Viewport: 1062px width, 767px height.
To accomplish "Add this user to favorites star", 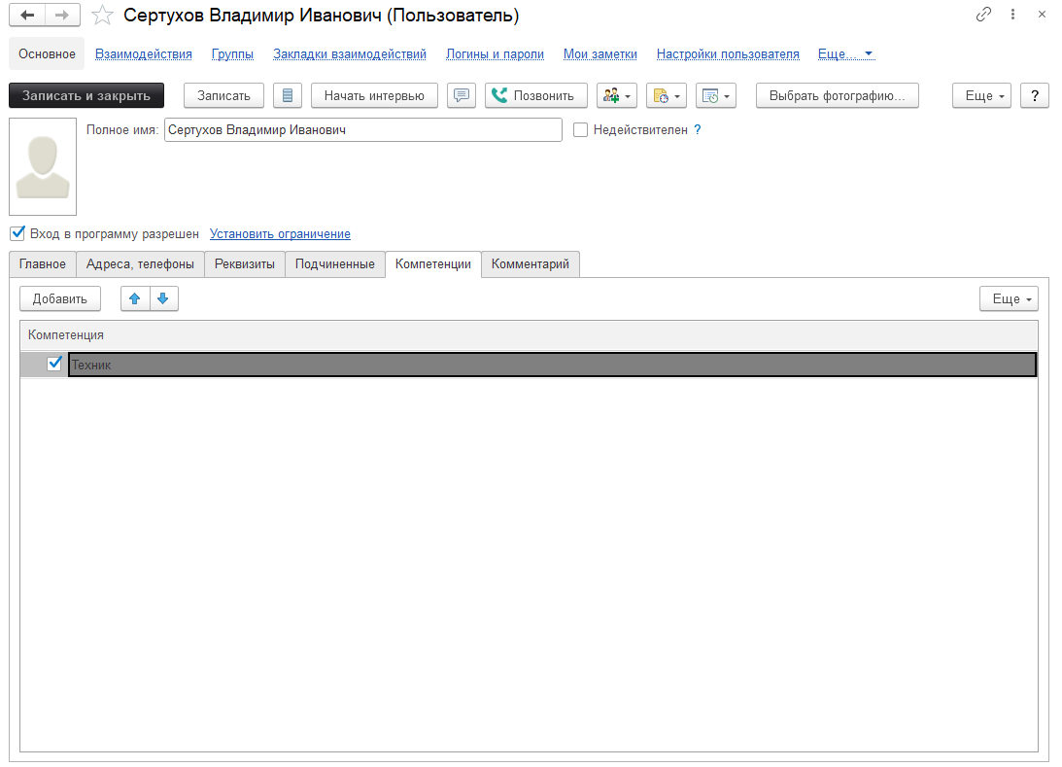I will [x=101, y=15].
